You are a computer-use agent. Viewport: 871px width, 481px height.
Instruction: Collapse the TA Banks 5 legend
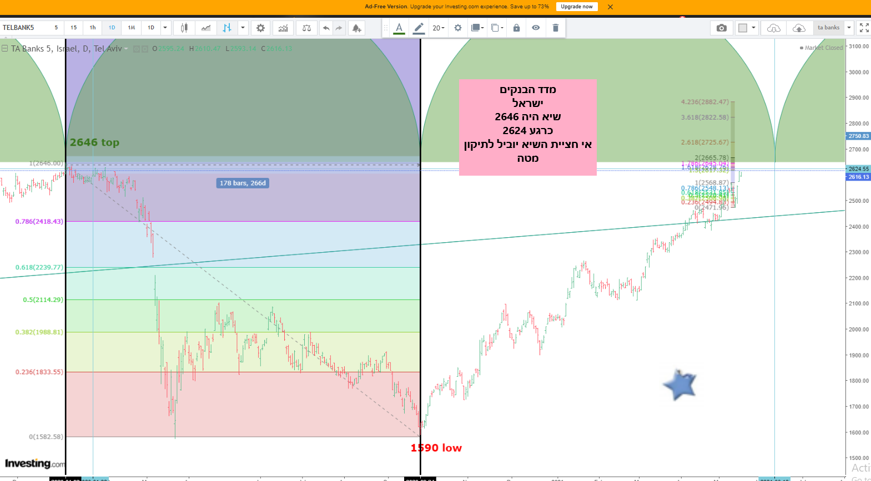click(4, 48)
